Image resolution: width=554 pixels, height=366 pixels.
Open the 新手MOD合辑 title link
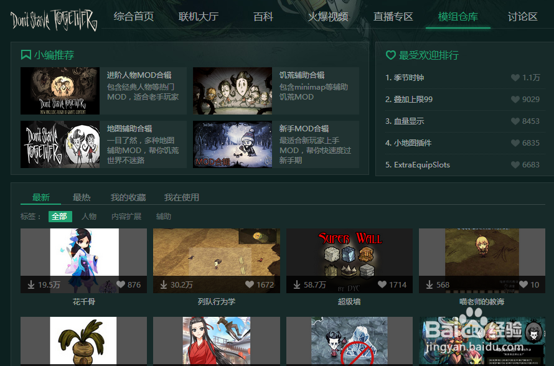point(304,129)
